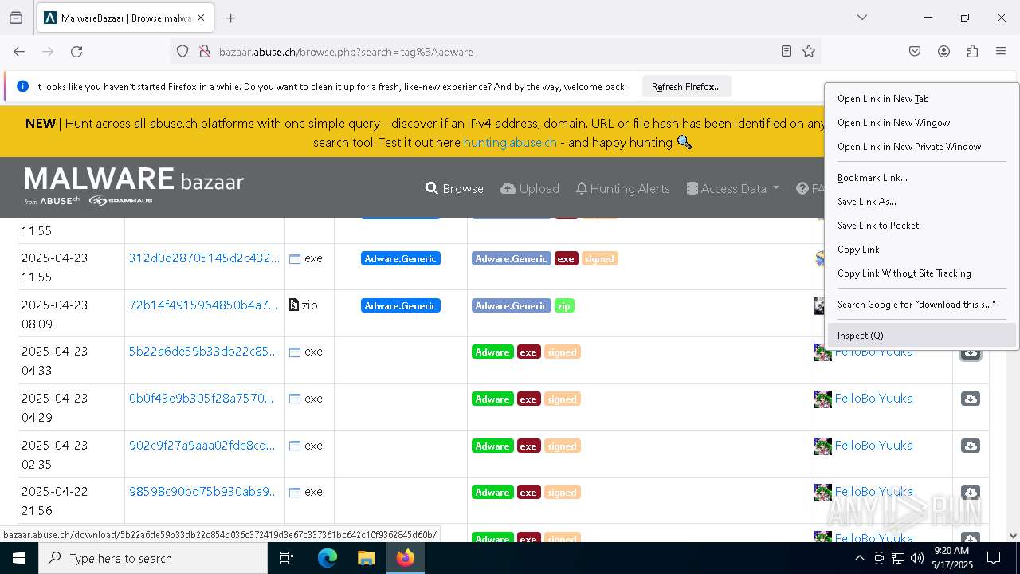Screen dimensions: 1020x574
Task: Open Firefox account icon
Action: point(943,52)
